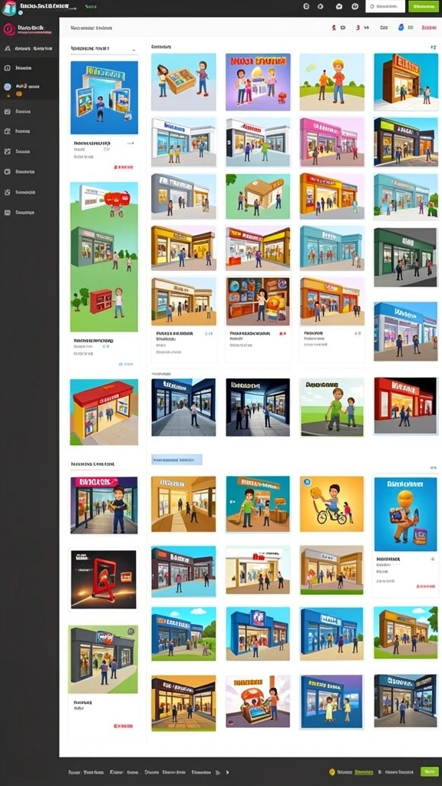This screenshot has height=786, width=442.
Task: Select the blue circular avatar in the sidebar
Action: coord(8,87)
